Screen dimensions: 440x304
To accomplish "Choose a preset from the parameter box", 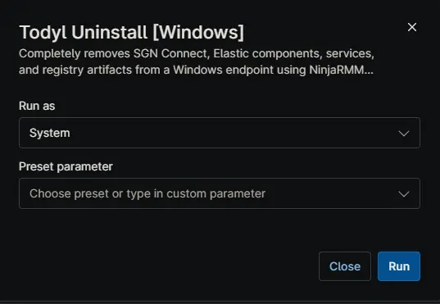I will pos(220,193).
